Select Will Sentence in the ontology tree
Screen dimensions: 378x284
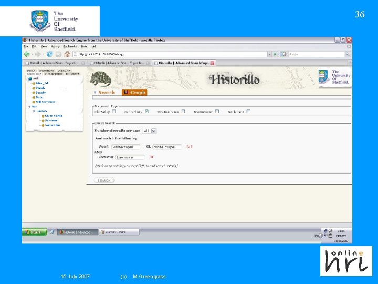[x=45, y=102]
